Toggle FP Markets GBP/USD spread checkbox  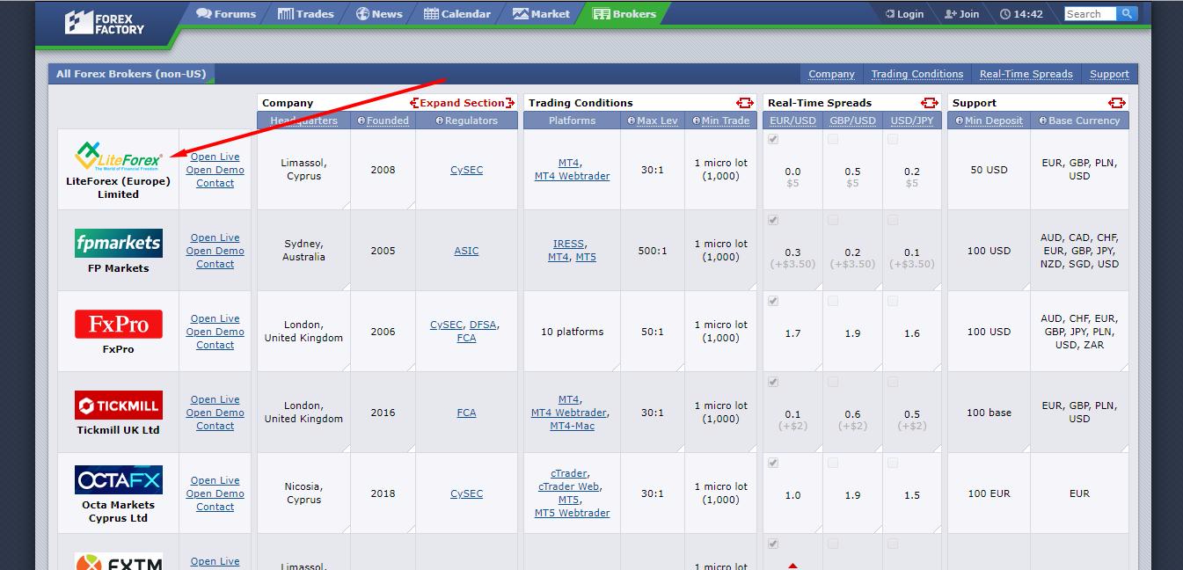(x=833, y=220)
